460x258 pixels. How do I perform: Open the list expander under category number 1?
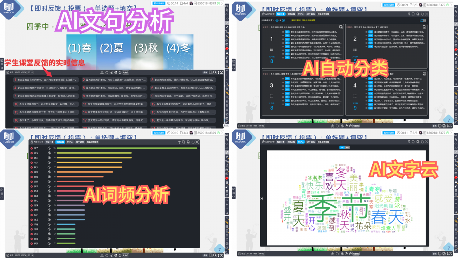point(272,49)
